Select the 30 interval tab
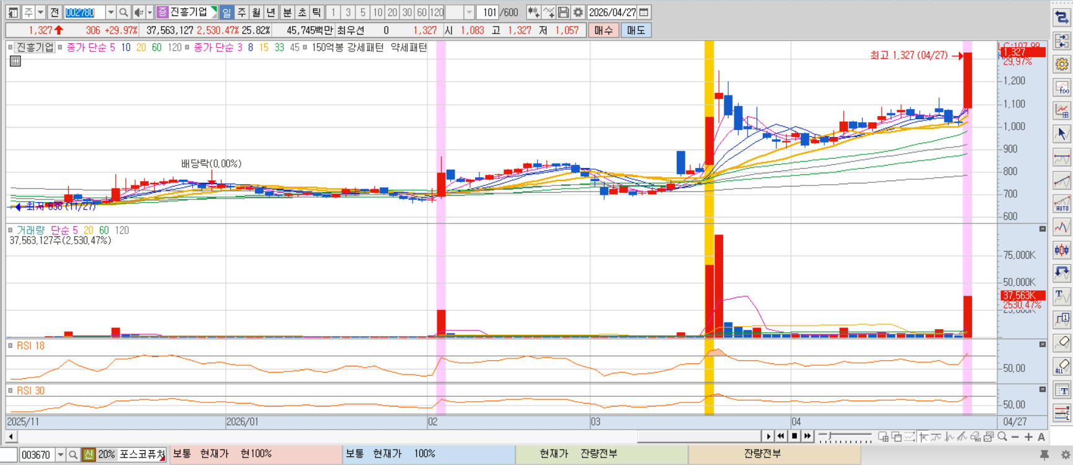 click(407, 12)
